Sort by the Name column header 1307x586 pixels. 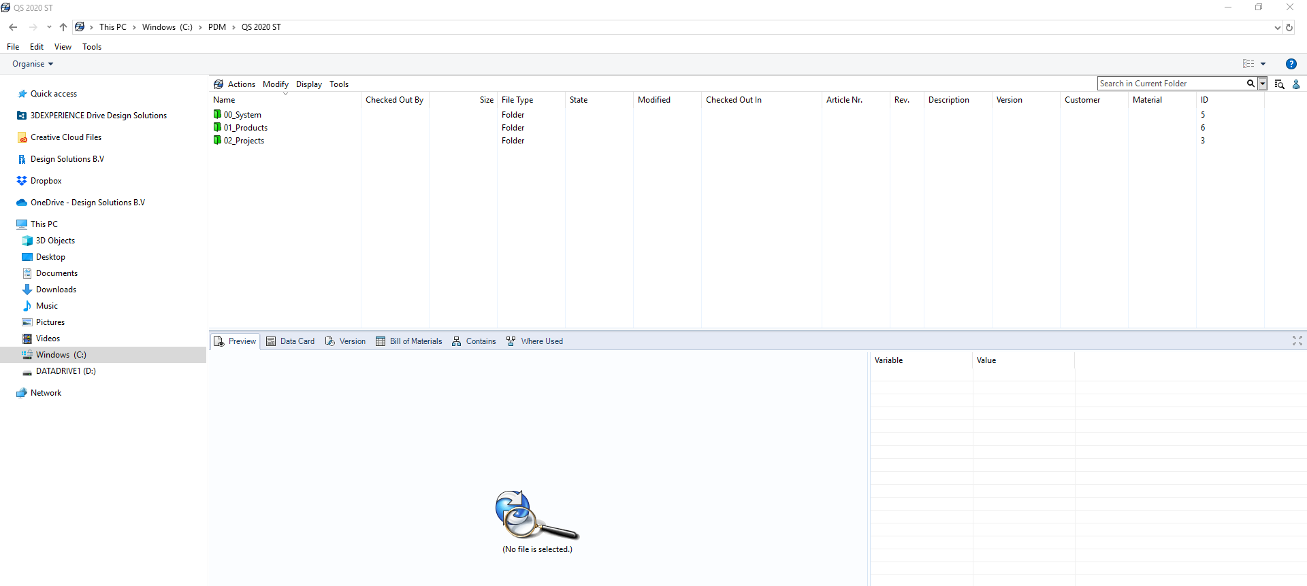pyautogui.click(x=285, y=100)
